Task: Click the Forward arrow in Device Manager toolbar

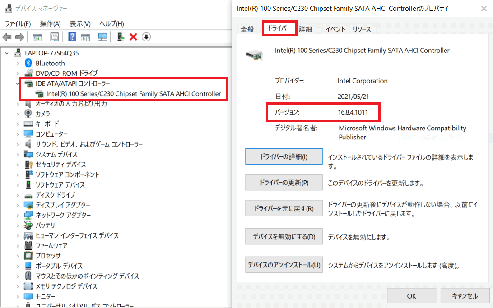Action: 20,37
